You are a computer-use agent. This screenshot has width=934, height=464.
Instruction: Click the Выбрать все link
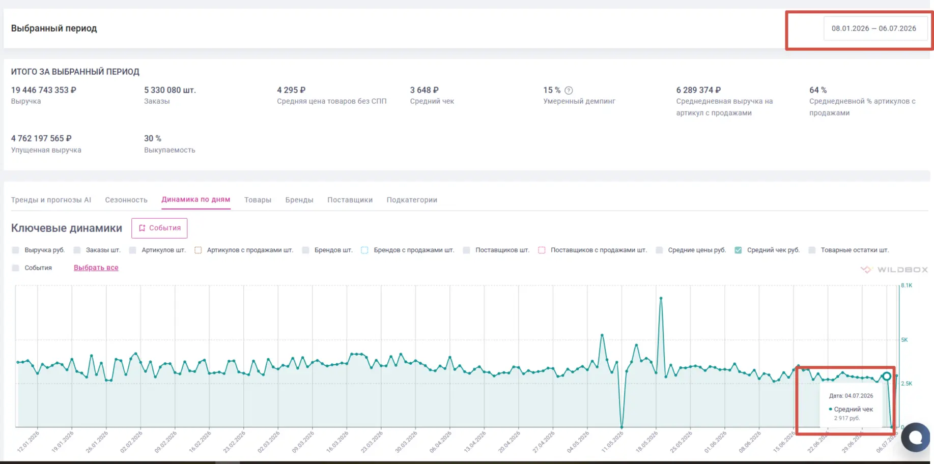[96, 268]
